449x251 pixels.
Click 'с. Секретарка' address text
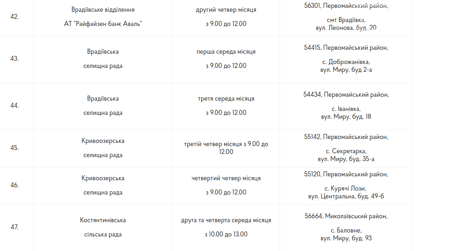[x=346, y=151]
